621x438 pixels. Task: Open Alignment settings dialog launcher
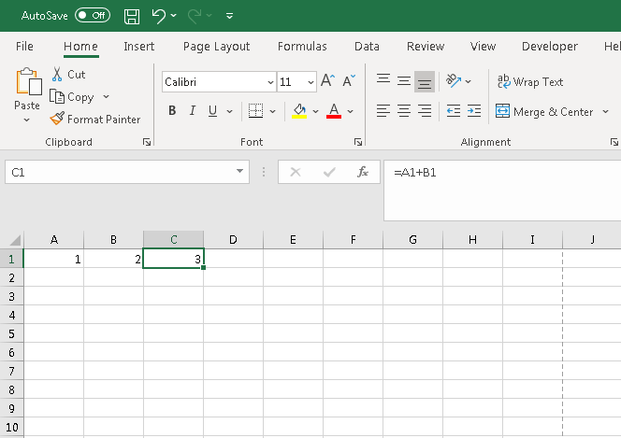614,142
